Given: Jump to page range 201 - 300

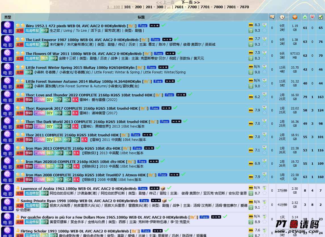Looking at the screenshot, I should (x=154, y=7).
